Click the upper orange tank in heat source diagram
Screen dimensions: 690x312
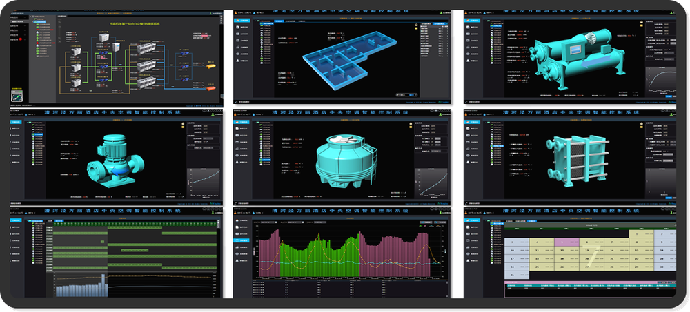click(210, 66)
